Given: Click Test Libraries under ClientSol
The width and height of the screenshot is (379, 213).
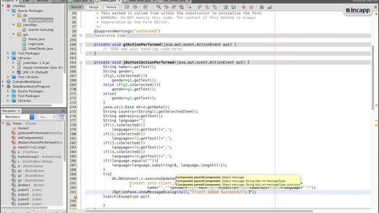Looking at the screenshot, I should (28, 77).
